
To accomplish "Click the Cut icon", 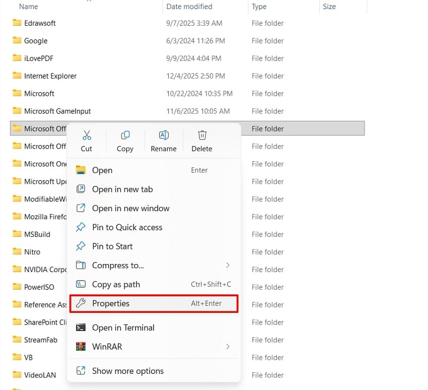I will point(86,140).
